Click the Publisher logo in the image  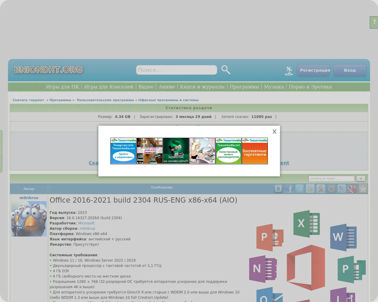click(351, 269)
